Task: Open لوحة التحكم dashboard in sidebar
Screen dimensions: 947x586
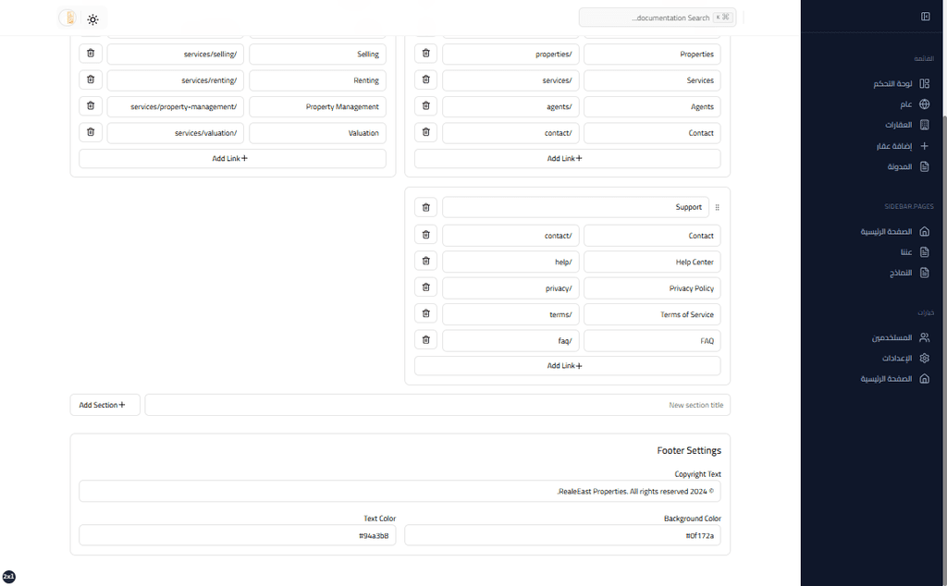Action: pyautogui.click(x=901, y=83)
